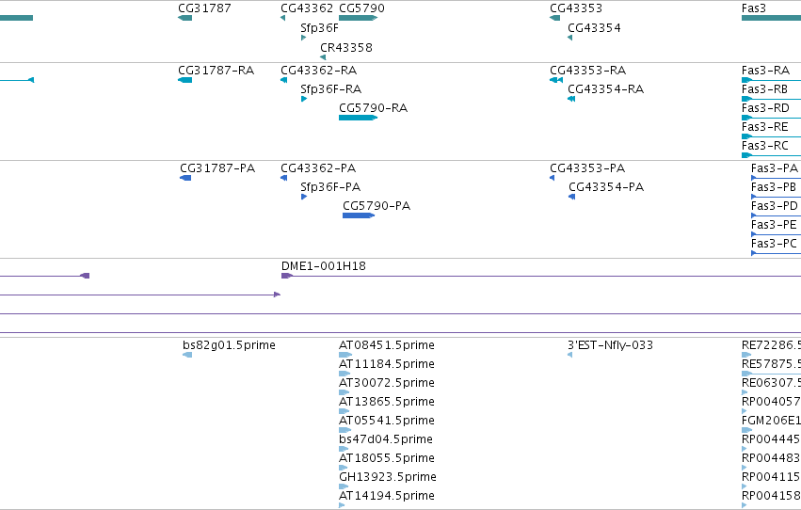The image size is (801, 510).
Task: Select the CG5790-PA protein label
Action: coord(376,206)
